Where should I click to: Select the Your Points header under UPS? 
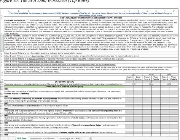(174, 78)
